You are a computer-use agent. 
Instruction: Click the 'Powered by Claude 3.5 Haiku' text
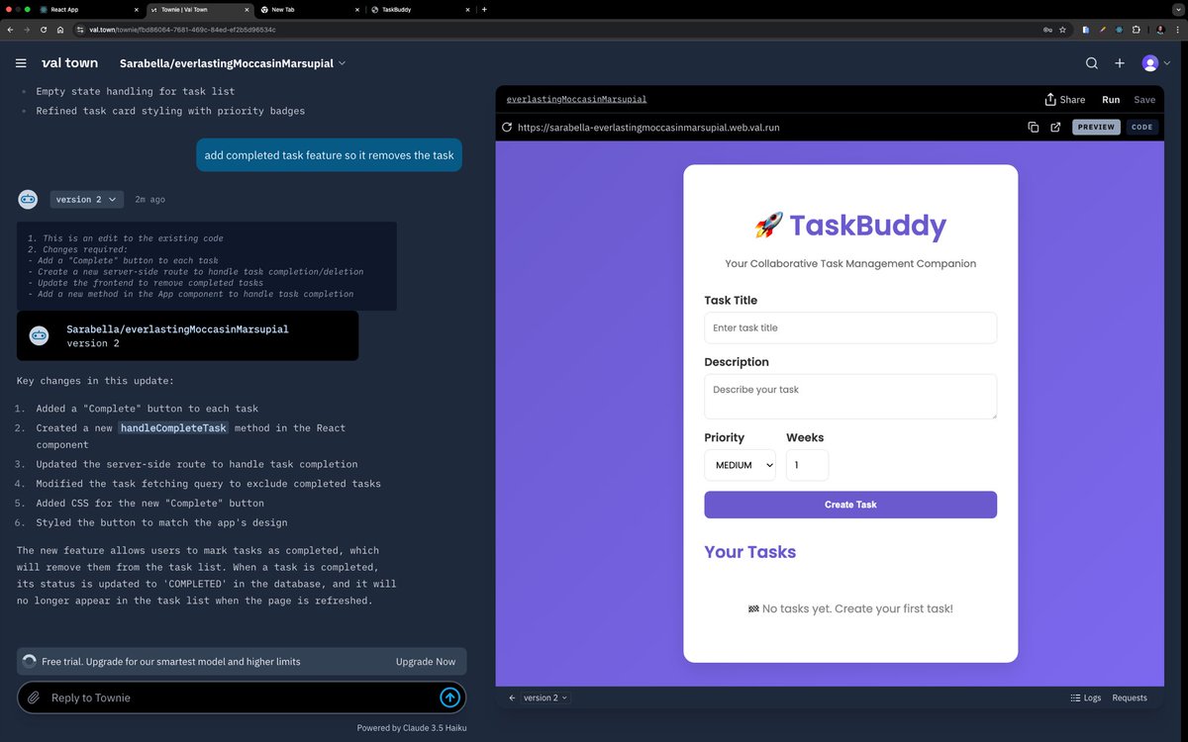(x=412, y=728)
